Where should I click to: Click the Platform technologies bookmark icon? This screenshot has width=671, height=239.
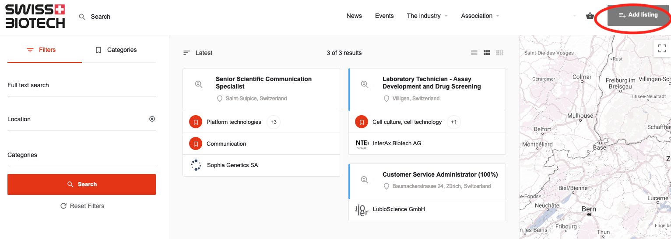pyautogui.click(x=196, y=122)
